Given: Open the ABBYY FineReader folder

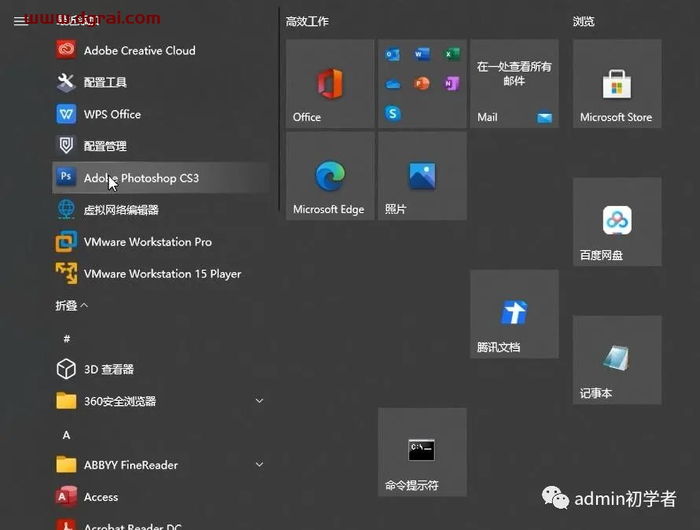Looking at the screenshot, I should pyautogui.click(x=160, y=465).
